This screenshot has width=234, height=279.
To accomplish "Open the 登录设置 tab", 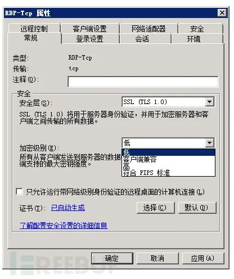I will [x=90, y=39].
